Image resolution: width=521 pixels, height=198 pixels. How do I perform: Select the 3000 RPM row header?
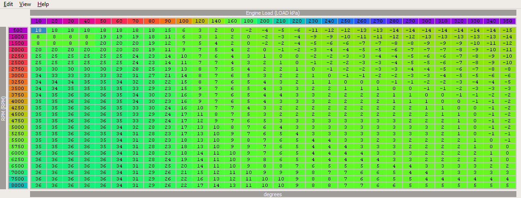point(18,75)
